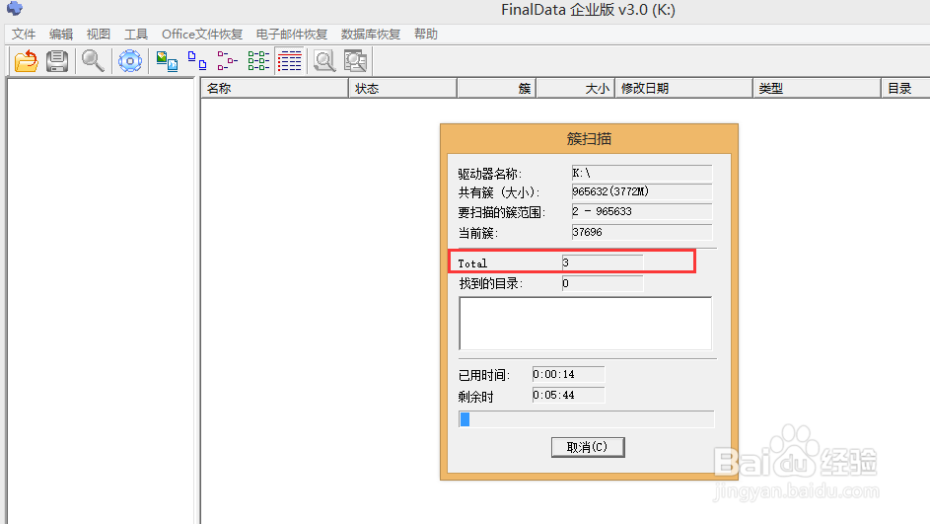Image resolution: width=930 pixels, height=524 pixels.
Task: Click the 已用时间: label
Action: (x=484, y=376)
